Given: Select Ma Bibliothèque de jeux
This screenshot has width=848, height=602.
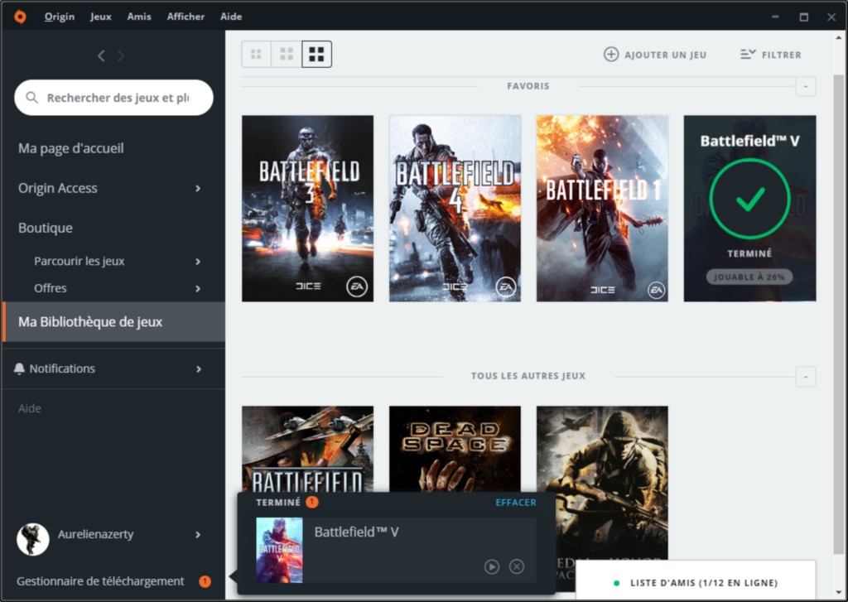Looking at the screenshot, I should coord(113,322).
